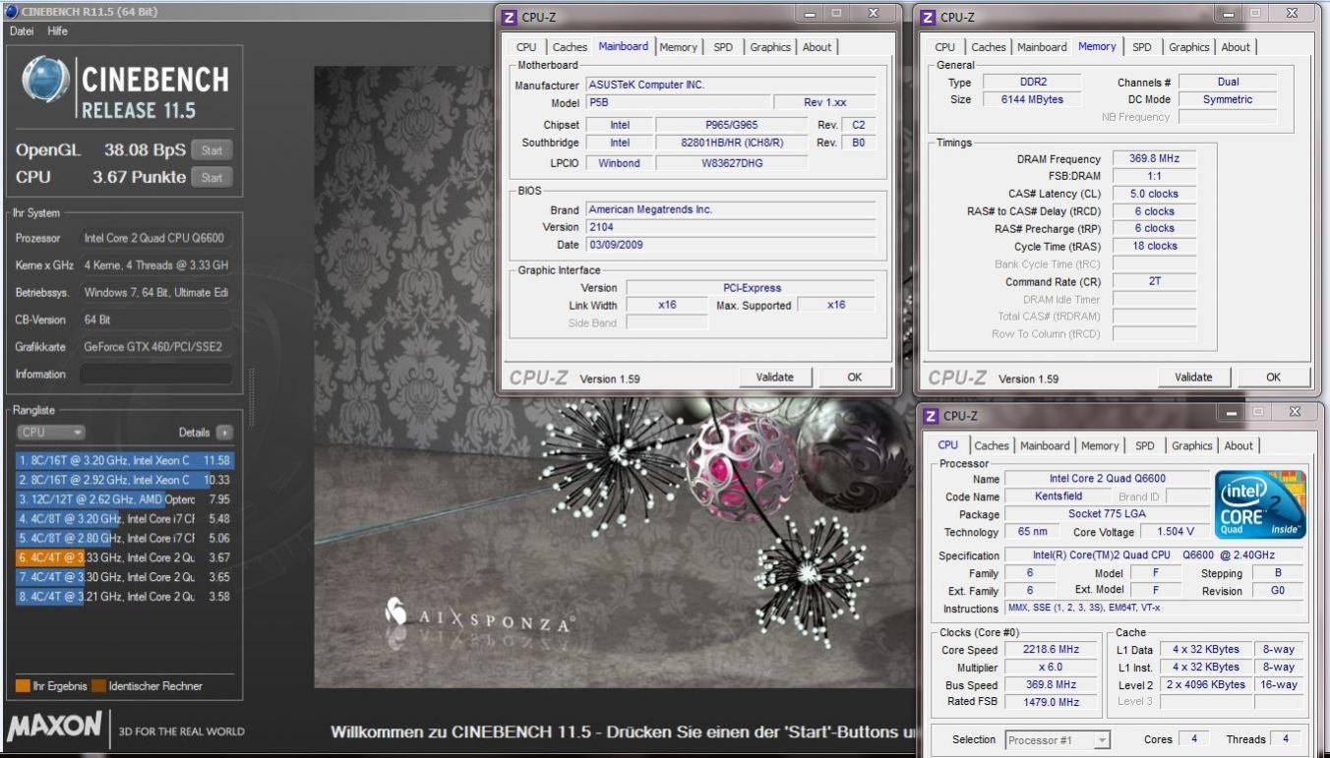Select ranking row 12C/12T @ 2.62 GHz AMD Opteron
The height and width of the screenshot is (758, 1330).
(125, 499)
